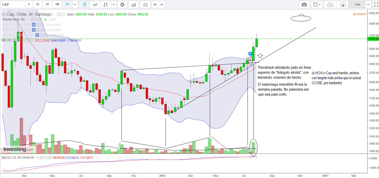Toggle BB indicator visibility

(22, 40)
